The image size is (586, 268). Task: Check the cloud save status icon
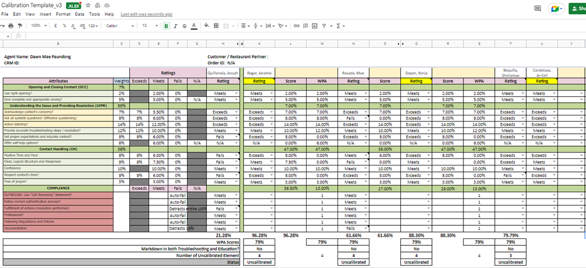pyautogui.click(x=107, y=6)
